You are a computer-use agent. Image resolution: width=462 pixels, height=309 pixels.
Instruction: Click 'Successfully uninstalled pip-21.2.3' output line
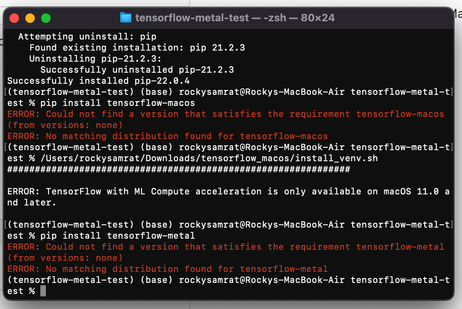click(137, 70)
